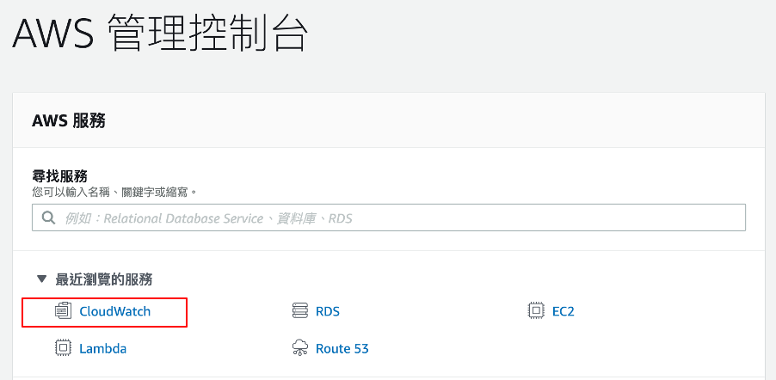776x380 pixels.
Task: Go to the EC2 service link
Action: (x=564, y=312)
